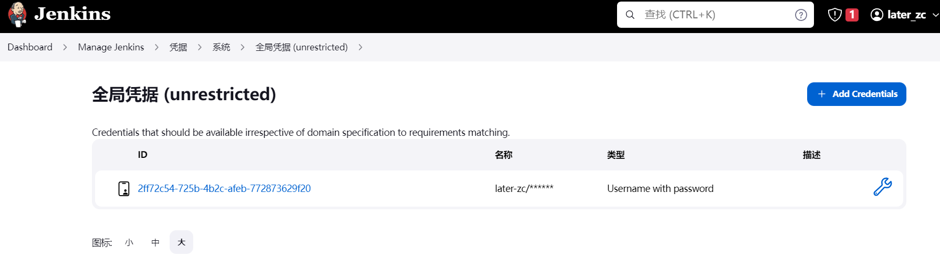Screen dimensions: 940x257
Task: Select medium icon size 中
Action: tap(155, 242)
